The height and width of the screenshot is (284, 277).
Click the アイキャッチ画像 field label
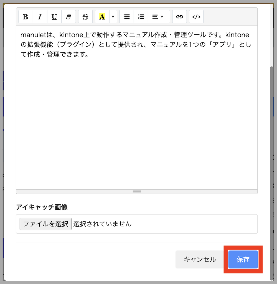click(42, 207)
